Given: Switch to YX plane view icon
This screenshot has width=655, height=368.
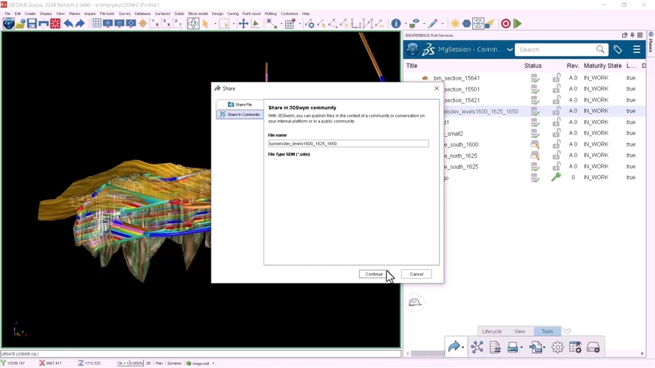Looking at the screenshot, I should pyautogui.click(x=154, y=23).
